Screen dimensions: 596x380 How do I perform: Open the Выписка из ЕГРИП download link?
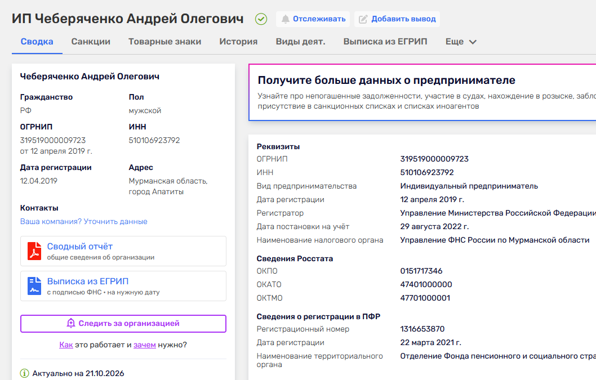coord(88,281)
